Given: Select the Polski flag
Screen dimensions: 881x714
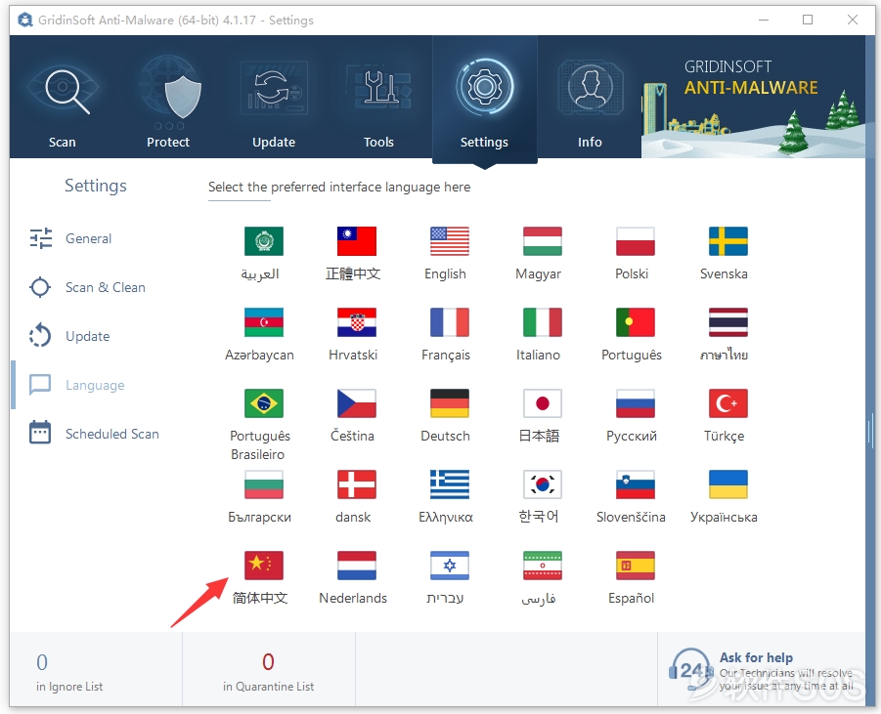Looking at the screenshot, I should coord(636,241).
